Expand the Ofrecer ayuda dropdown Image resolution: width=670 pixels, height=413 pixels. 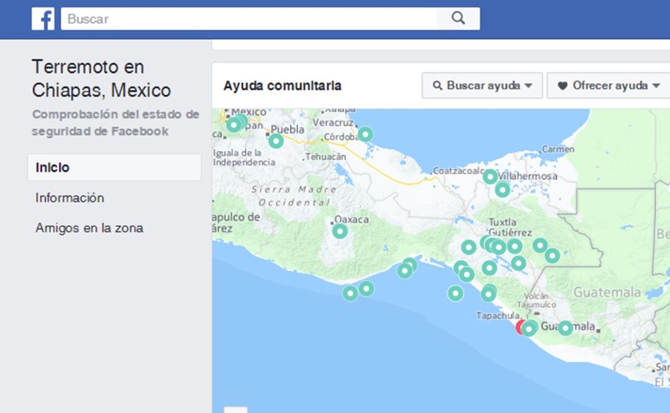[x=609, y=86]
